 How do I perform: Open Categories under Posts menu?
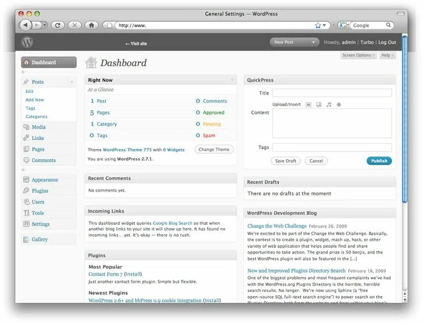[36, 116]
